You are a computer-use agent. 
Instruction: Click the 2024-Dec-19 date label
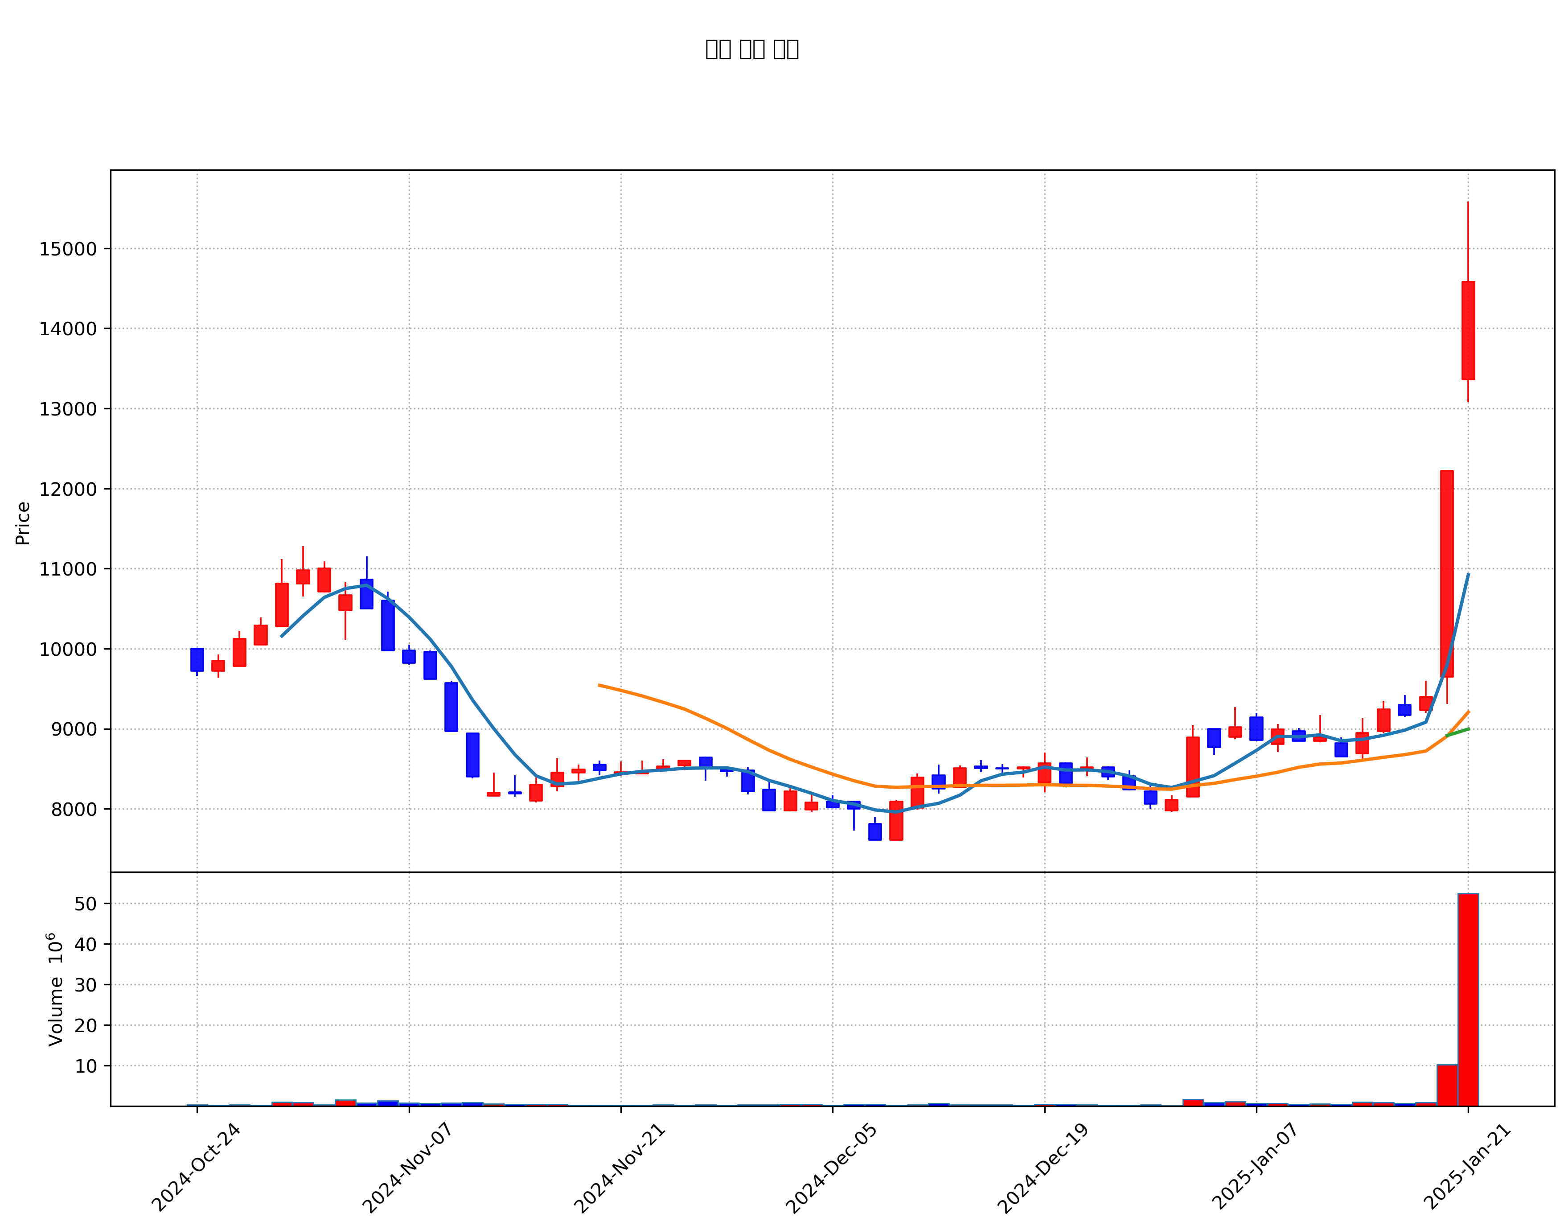pos(1043,1168)
